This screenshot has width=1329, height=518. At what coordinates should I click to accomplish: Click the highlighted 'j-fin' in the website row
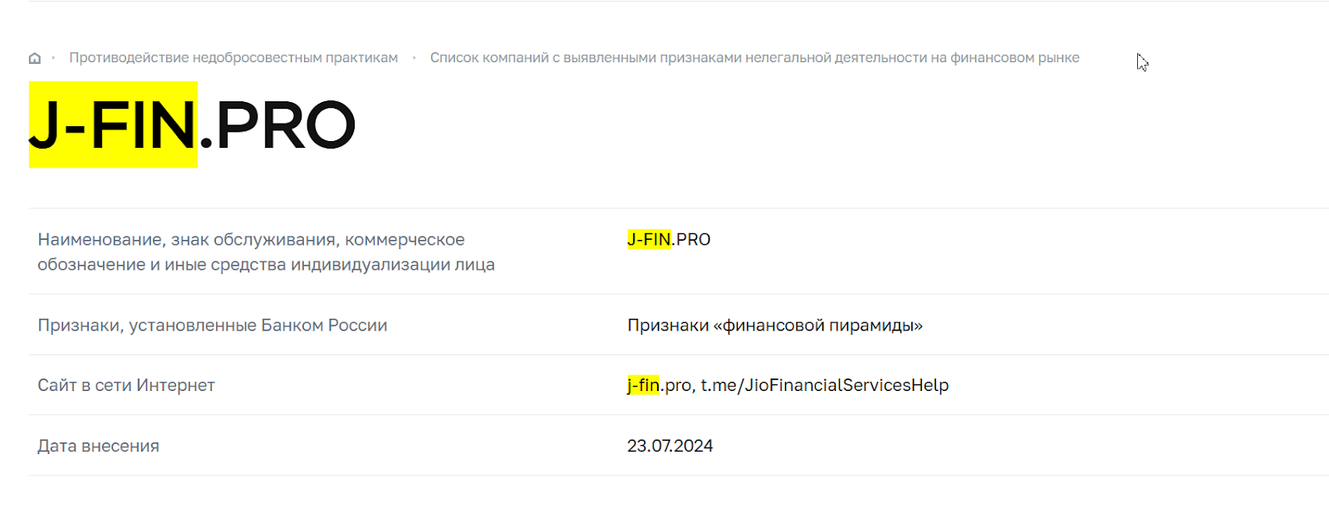click(x=643, y=385)
